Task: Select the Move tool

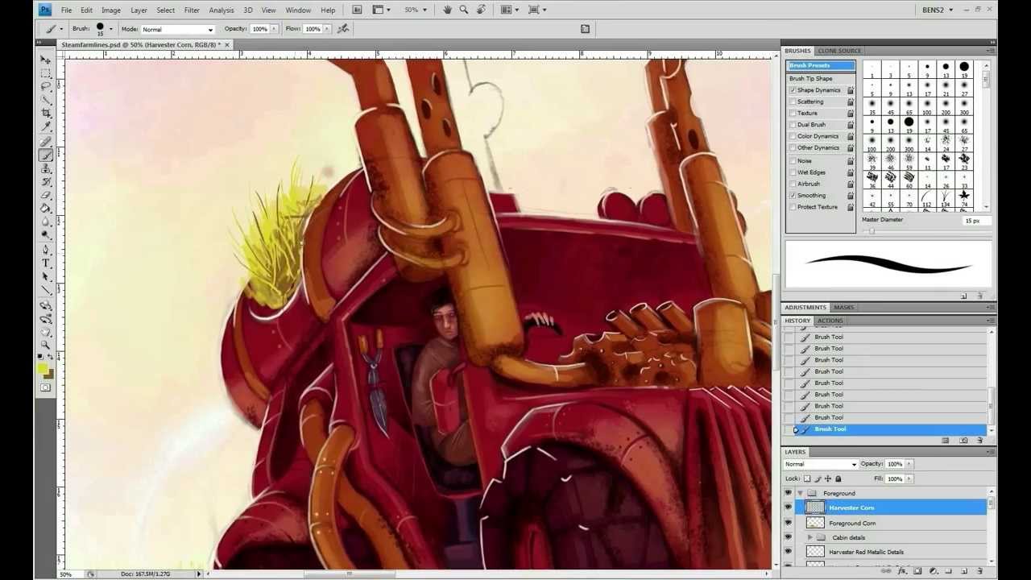Action: click(x=46, y=60)
